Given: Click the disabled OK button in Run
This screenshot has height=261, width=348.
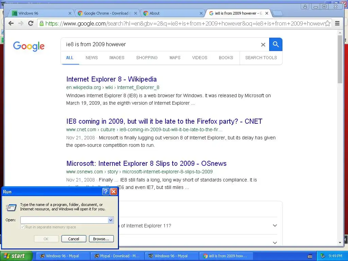Looking at the screenshot, I should [46, 239].
